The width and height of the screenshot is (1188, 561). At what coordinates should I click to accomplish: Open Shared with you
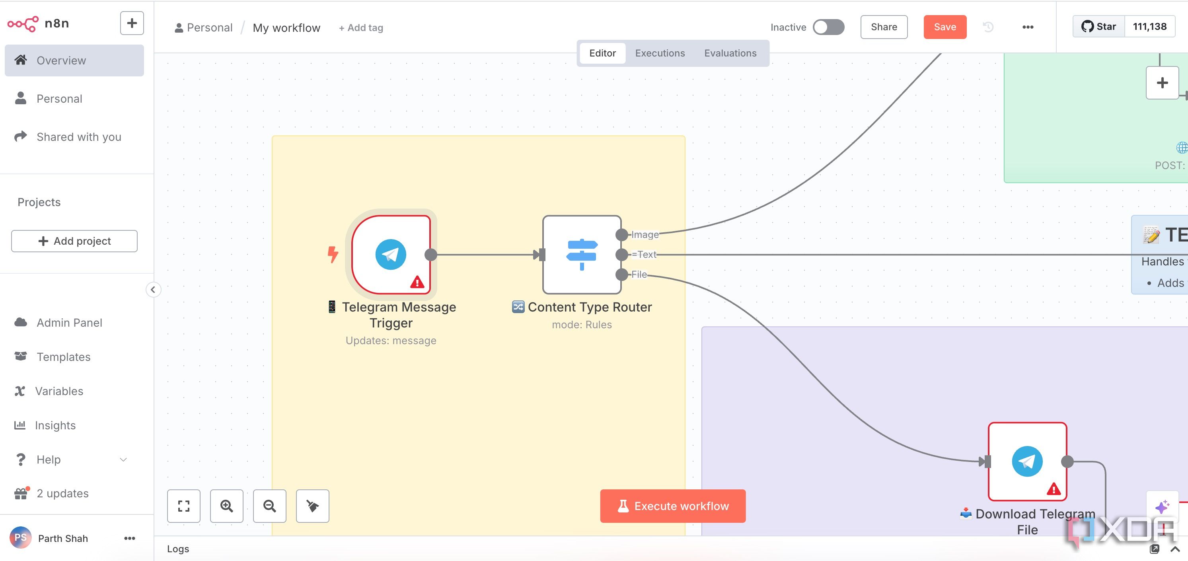[x=74, y=137]
